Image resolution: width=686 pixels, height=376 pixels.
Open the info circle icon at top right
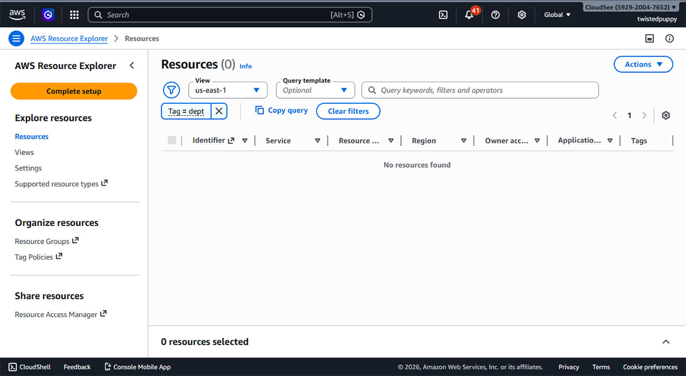(x=669, y=39)
